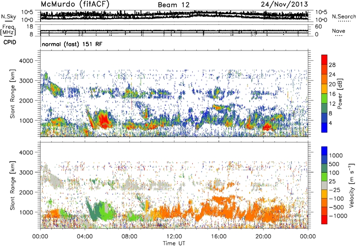Click the Beam 12 label
356x246 pixels.
(174, 5)
